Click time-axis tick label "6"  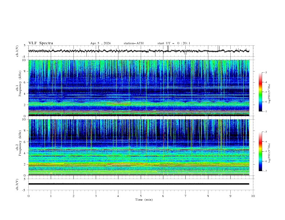pos(163,196)
